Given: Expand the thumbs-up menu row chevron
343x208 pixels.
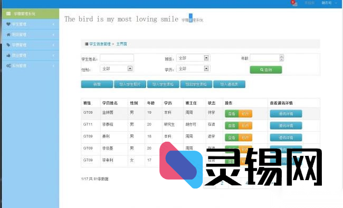Looking at the screenshot, I should (54, 55).
